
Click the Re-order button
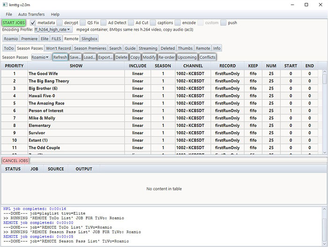(166, 57)
